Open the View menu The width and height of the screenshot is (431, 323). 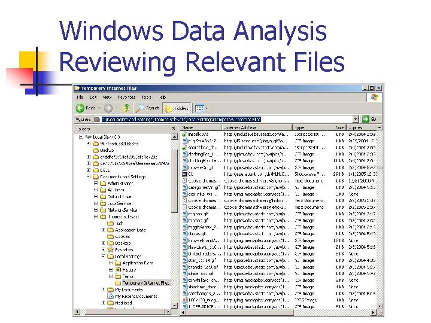coord(107,97)
